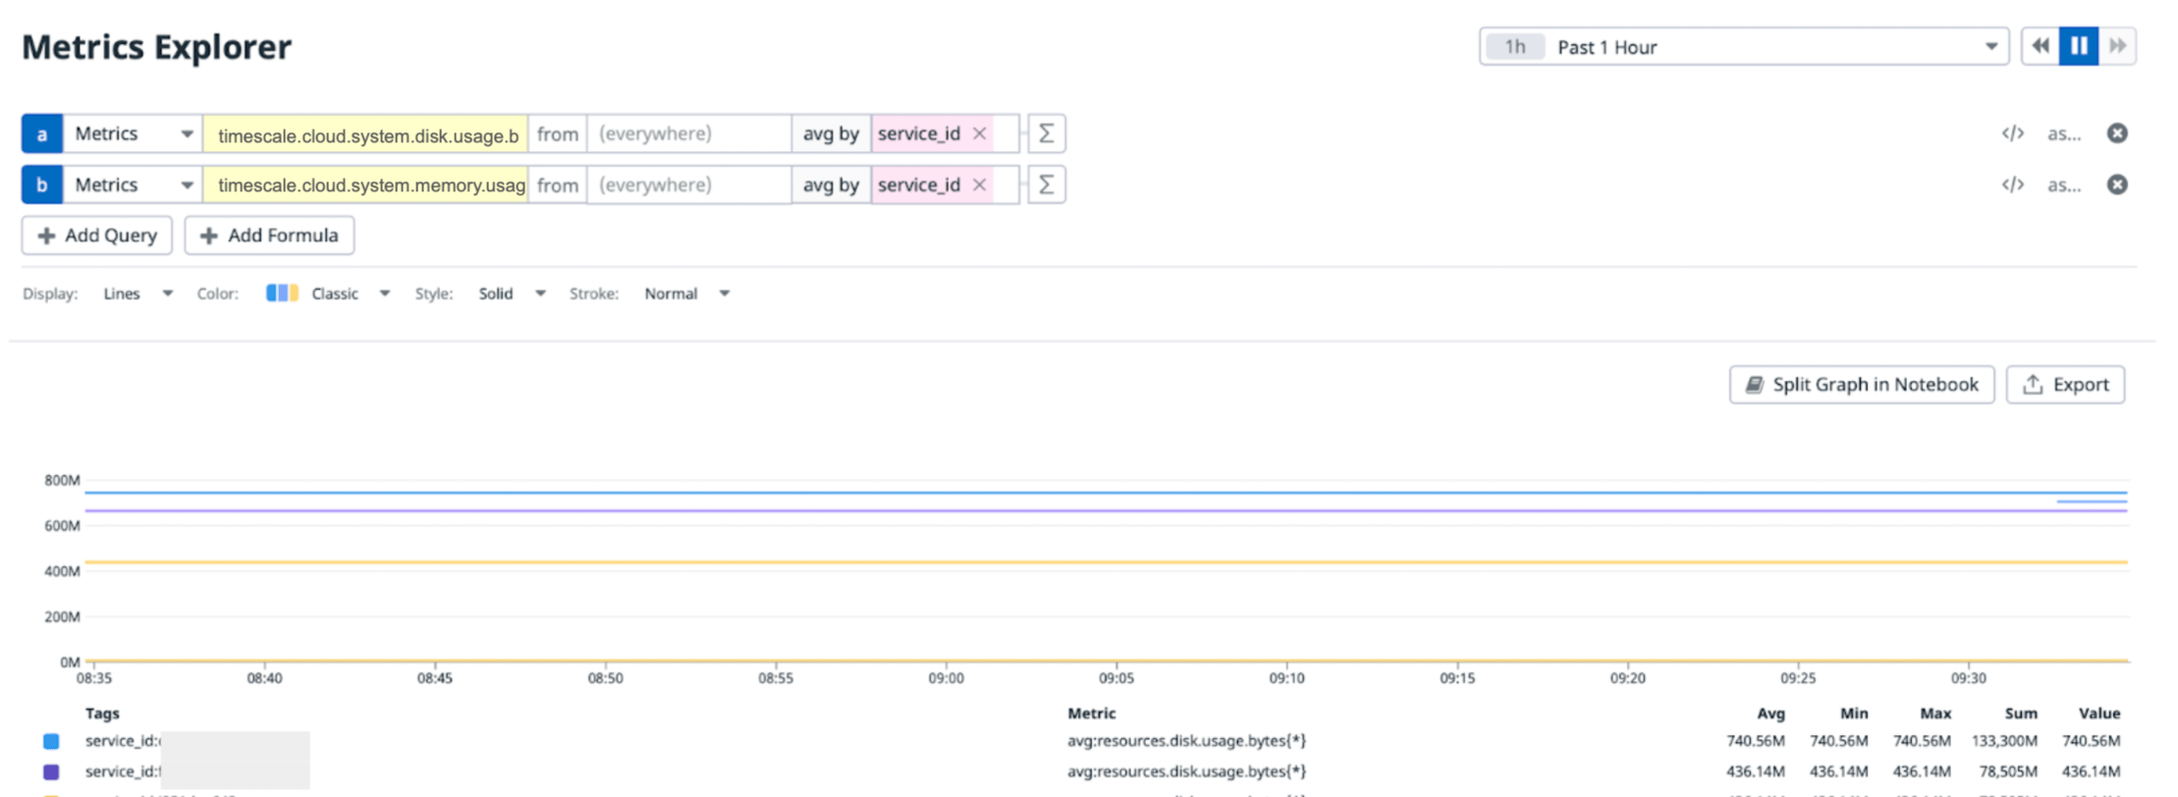Image resolution: width=2178 pixels, height=797 pixels.
Task: Show code editor for query a
Action: (x=2012, y=133)
